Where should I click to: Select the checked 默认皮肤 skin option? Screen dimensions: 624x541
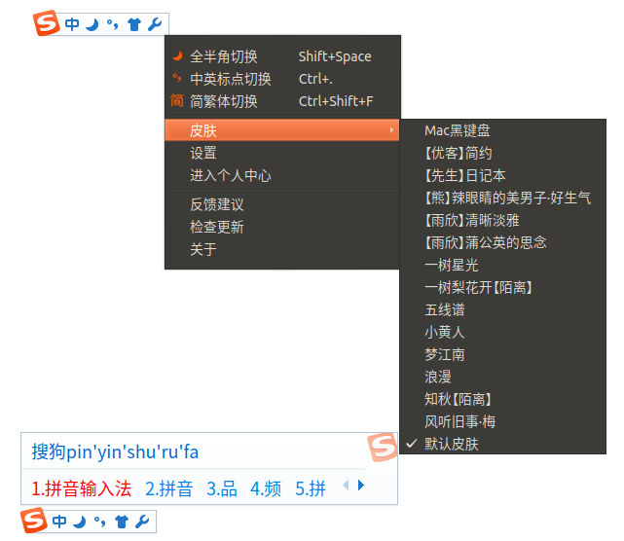[452, 444]
